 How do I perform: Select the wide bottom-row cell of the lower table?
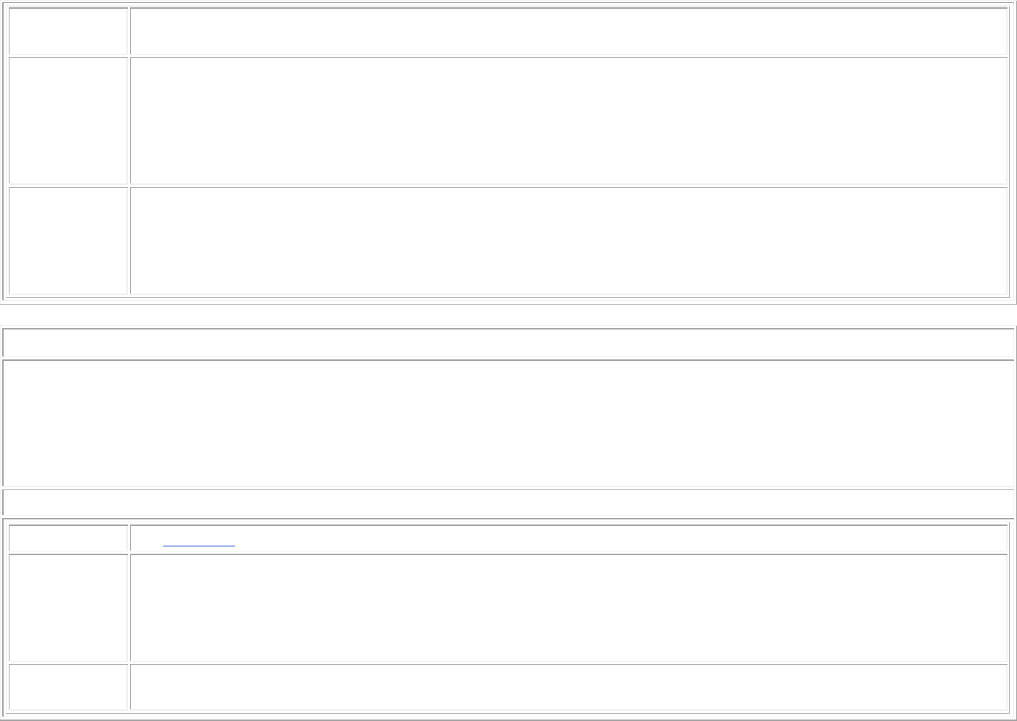[568, 687]
